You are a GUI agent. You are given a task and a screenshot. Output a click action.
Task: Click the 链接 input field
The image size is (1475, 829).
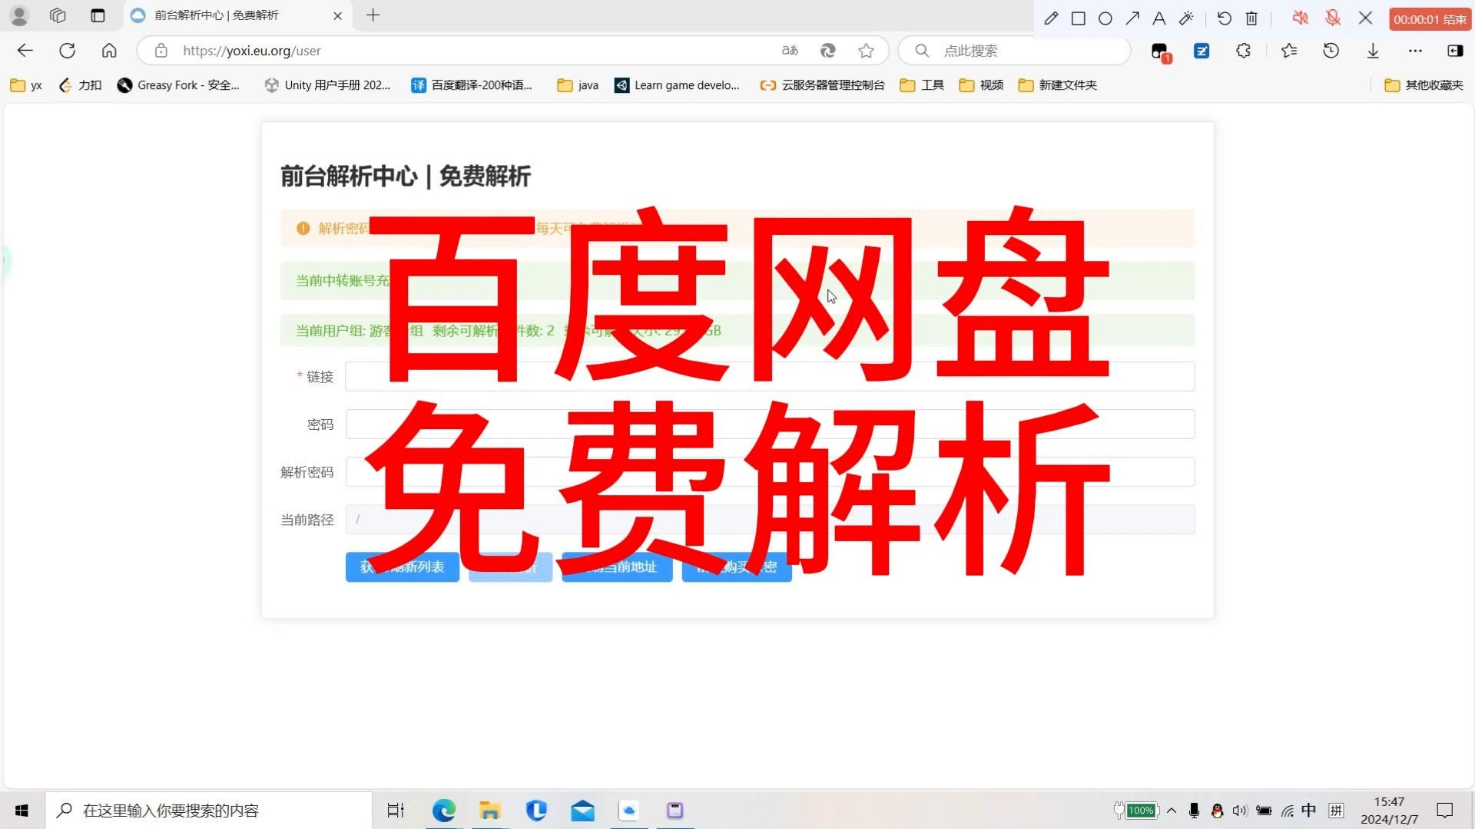(x=770, y=377)
